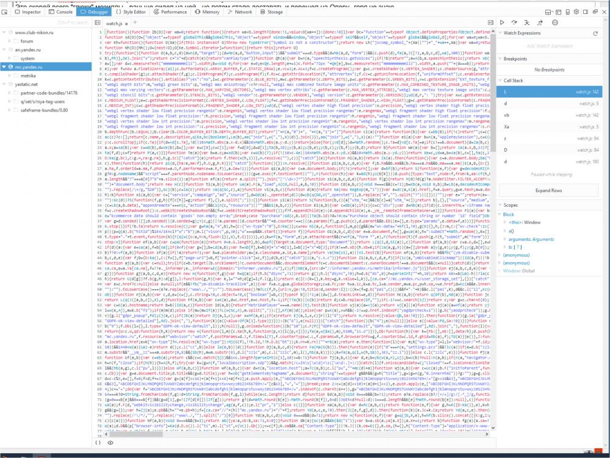Image resolution: width=610 pixels, height=458 pixels.
Task: Collapse the Call Stack section
Action: (x=500, y=81)
